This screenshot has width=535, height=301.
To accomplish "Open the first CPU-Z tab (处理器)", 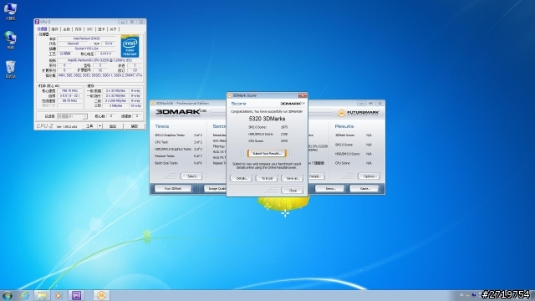I will pos(43,29).
